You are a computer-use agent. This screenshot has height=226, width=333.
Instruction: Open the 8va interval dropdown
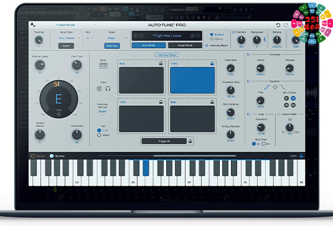[128, 64]
